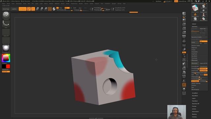Open the Help menu
The width and height of the screenshot is (211, 119).
point(124,4)
